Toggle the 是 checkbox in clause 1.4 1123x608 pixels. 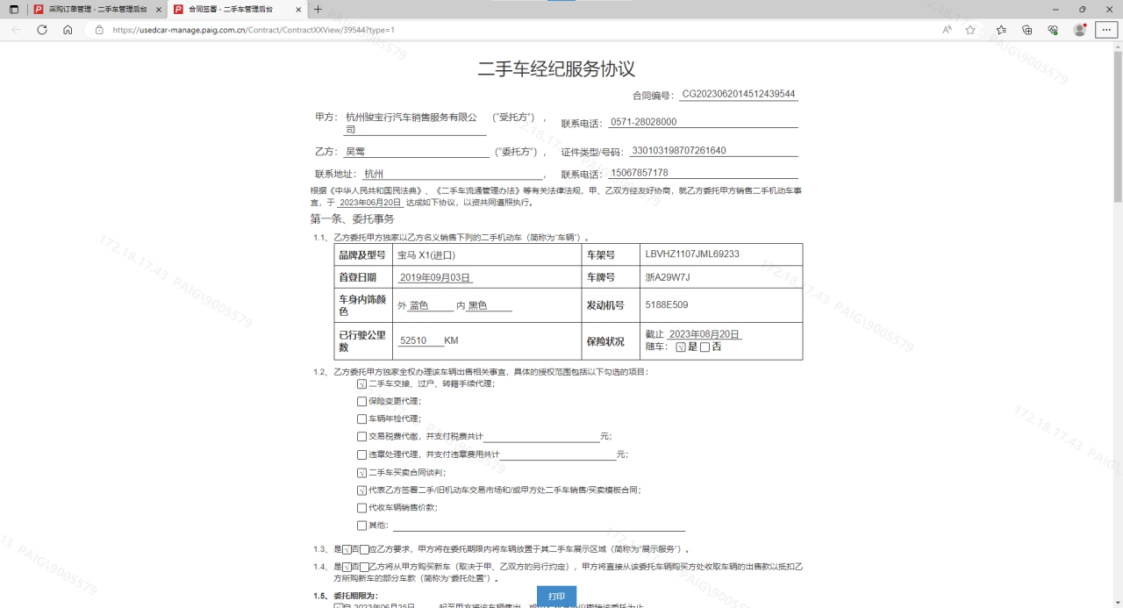click(x=347, y=567)
